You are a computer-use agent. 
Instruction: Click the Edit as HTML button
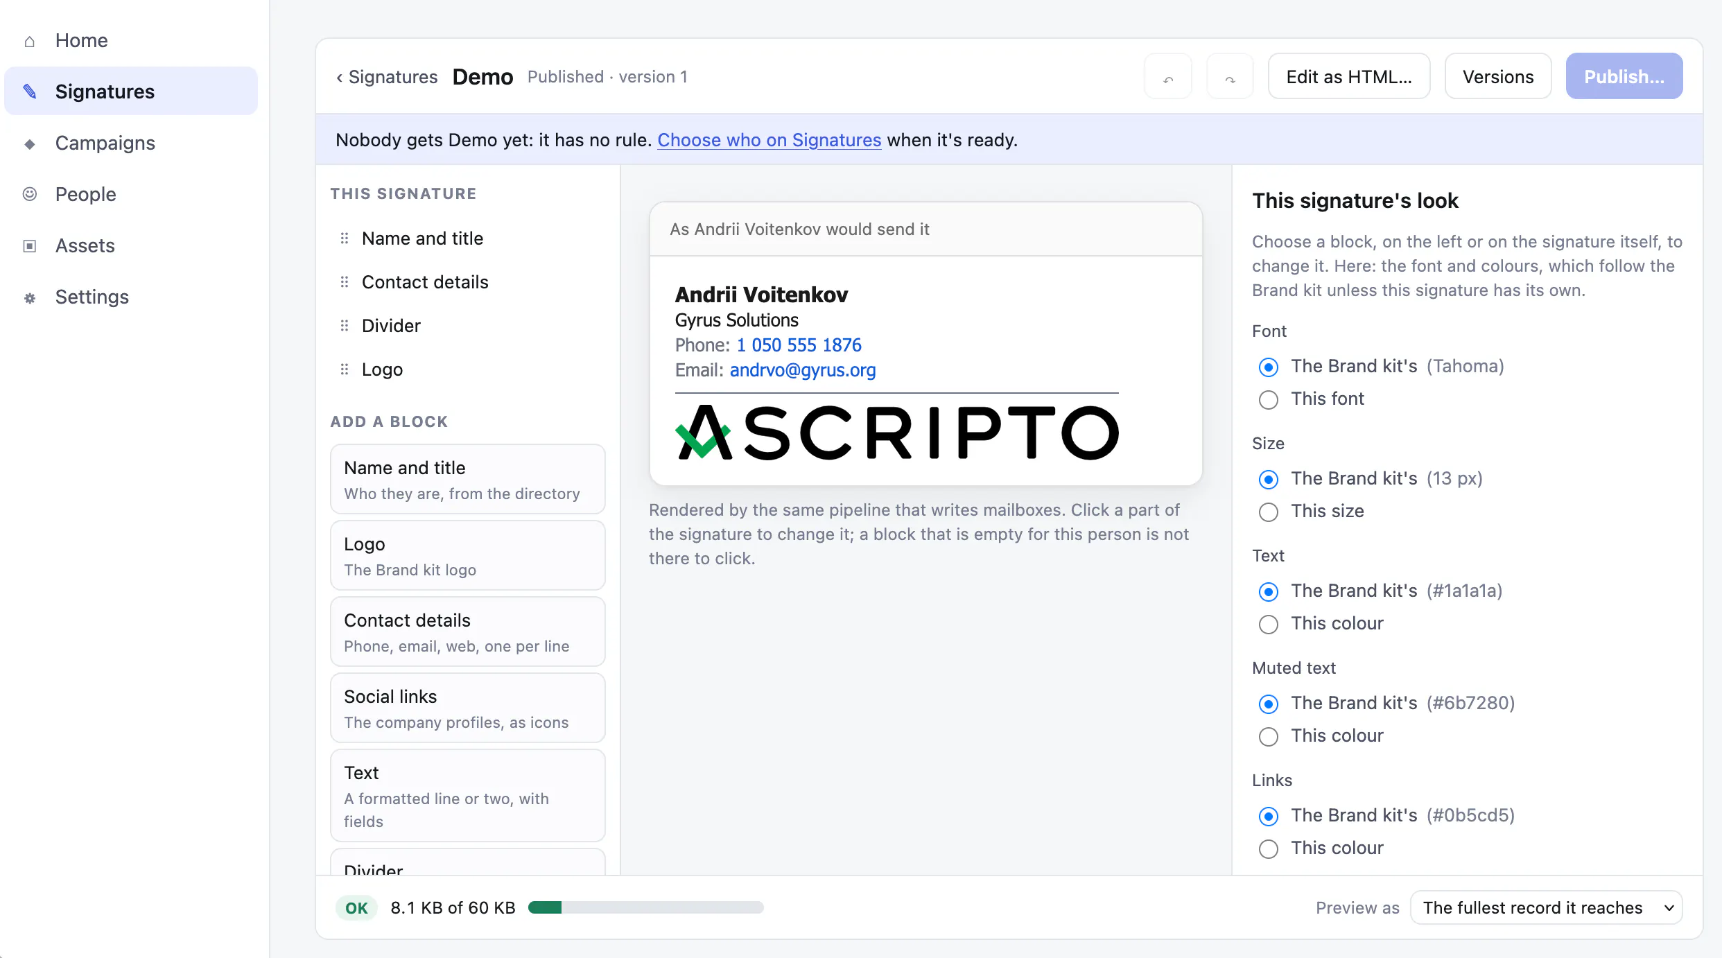(x=1349, y=77)
